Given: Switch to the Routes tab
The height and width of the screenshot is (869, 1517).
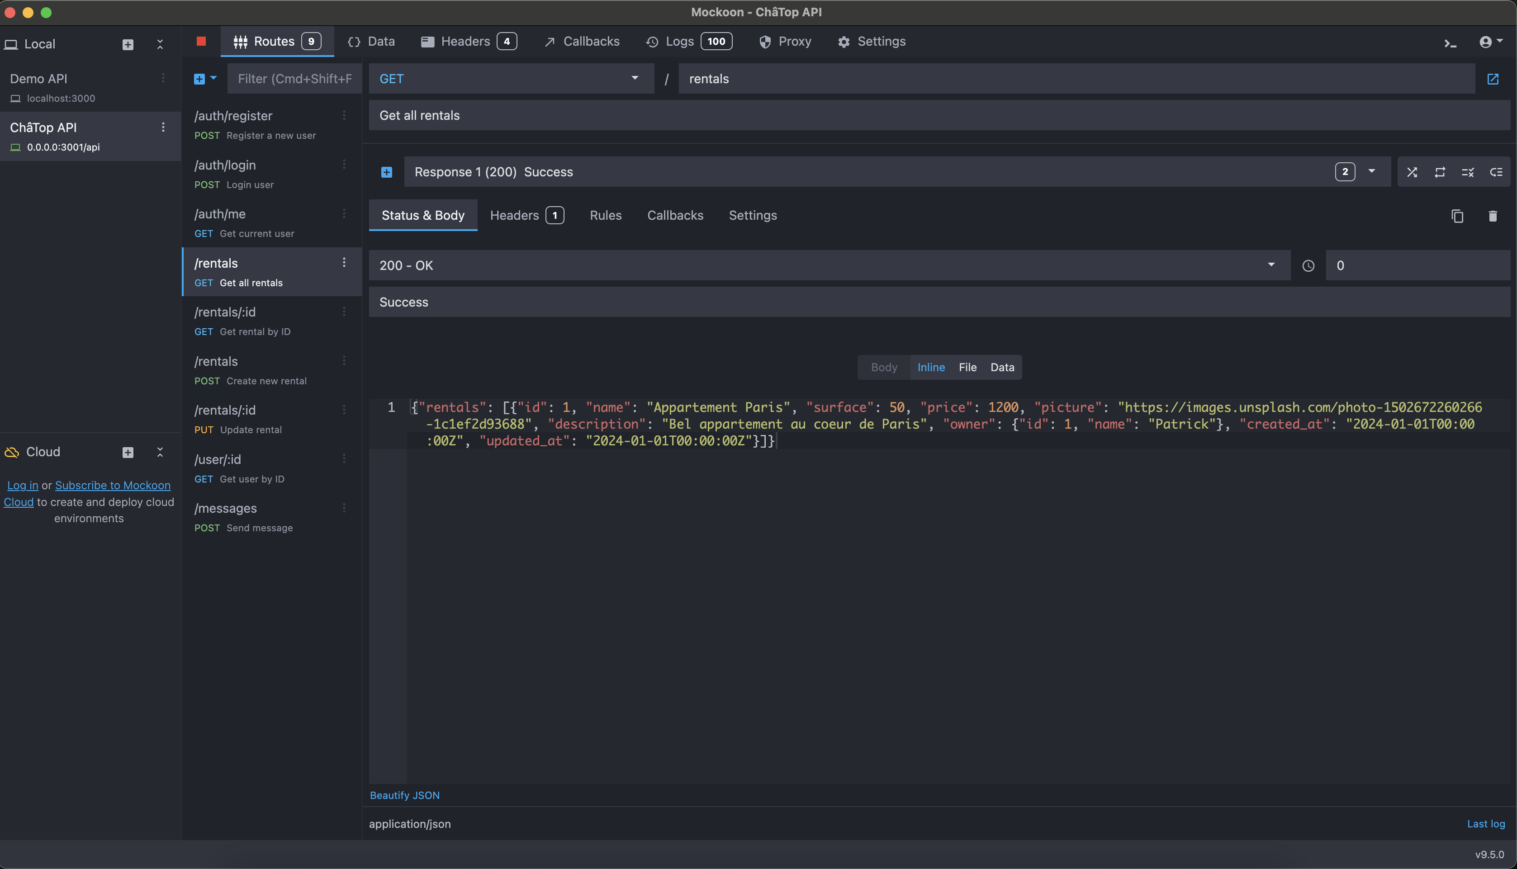Looking at the screenshot, I should click(277, 41).
